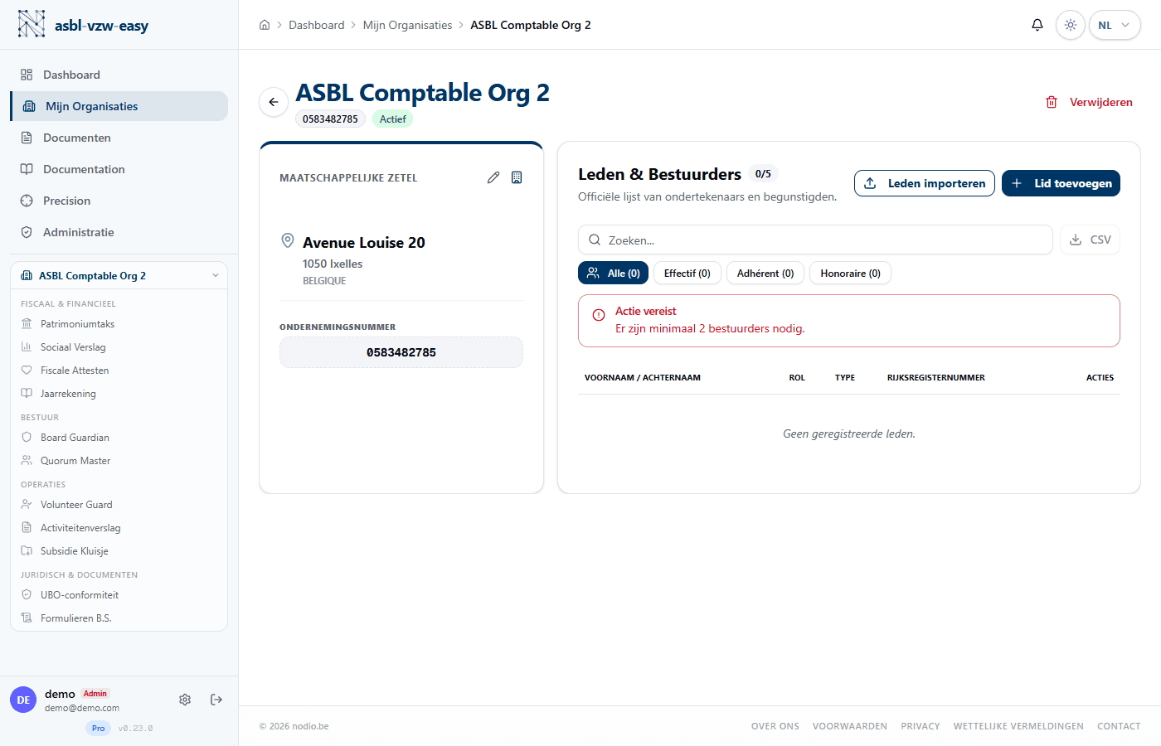Open Formulieren B.S.
The height and width of the screenshot is (746, 1161).
[119, 618]
